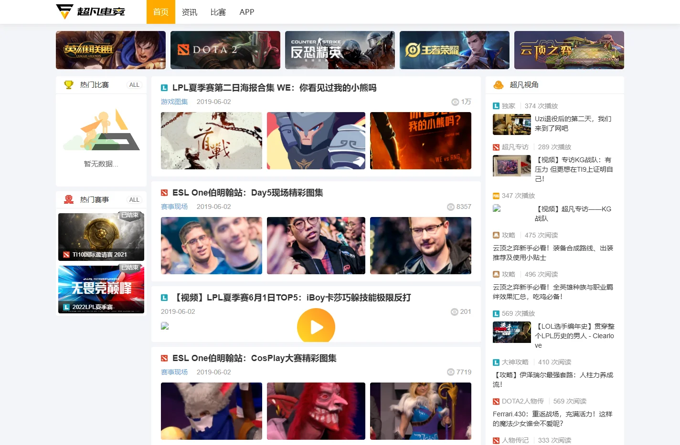
Task: Click the eye icon showing 8357 views
Action: coord(450,207)
